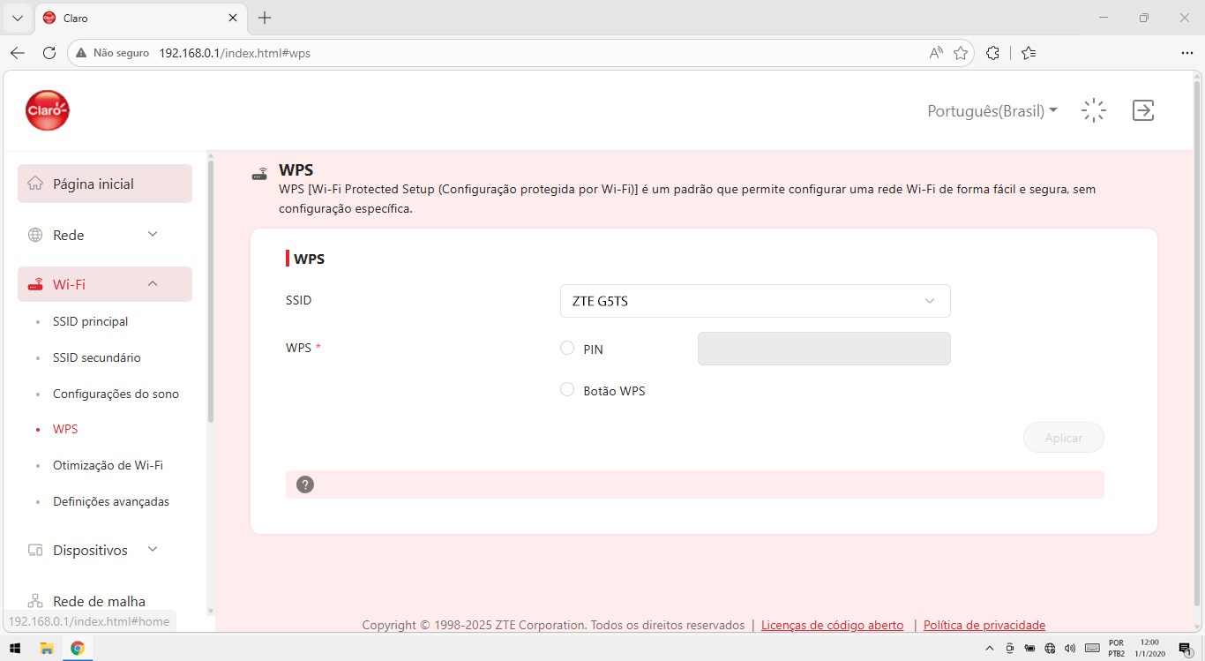Click the question mark help icon
Viewport: 1205px width, 661px height.
tap(305, 484)
